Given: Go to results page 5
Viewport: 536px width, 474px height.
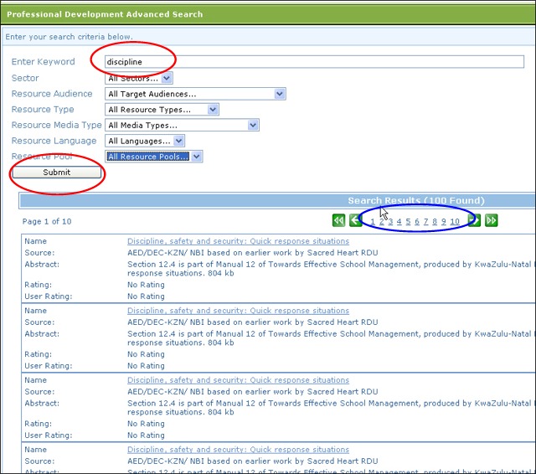Looking at the screenshot, I should click(x=408, y=222).
